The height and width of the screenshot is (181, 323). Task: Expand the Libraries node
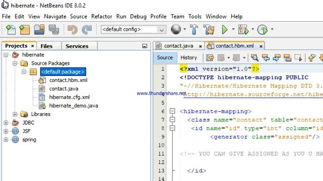coord(15,114)
